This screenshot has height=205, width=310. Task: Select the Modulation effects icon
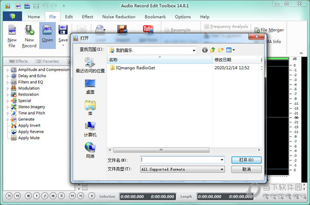(13, 88)
